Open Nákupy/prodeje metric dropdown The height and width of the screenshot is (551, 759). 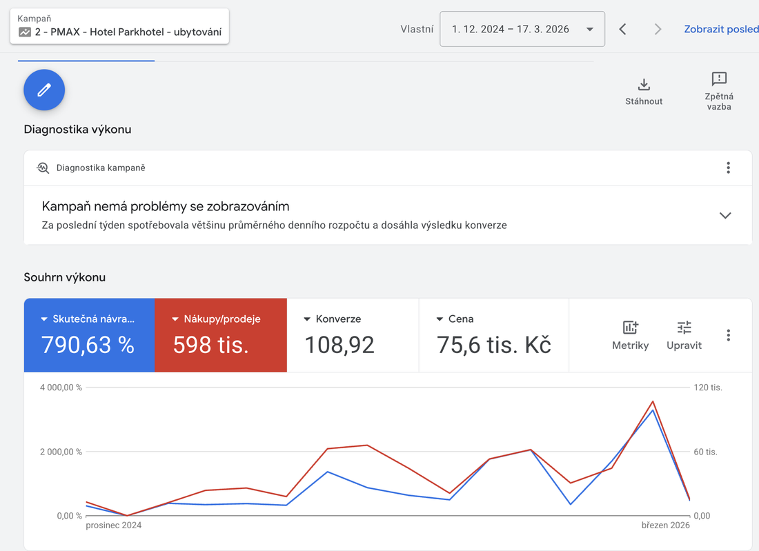coord(175,319)
